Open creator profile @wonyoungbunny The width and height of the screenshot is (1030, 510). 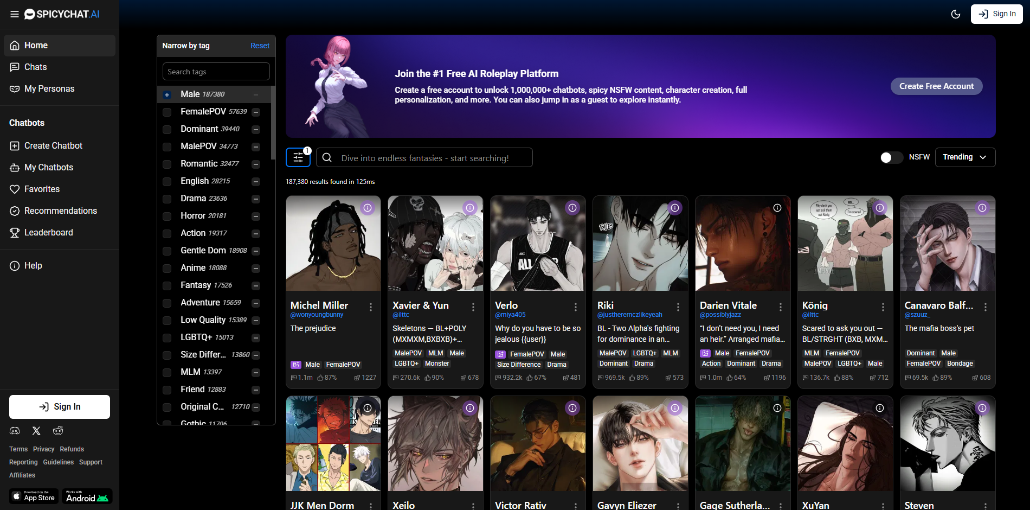317,315
